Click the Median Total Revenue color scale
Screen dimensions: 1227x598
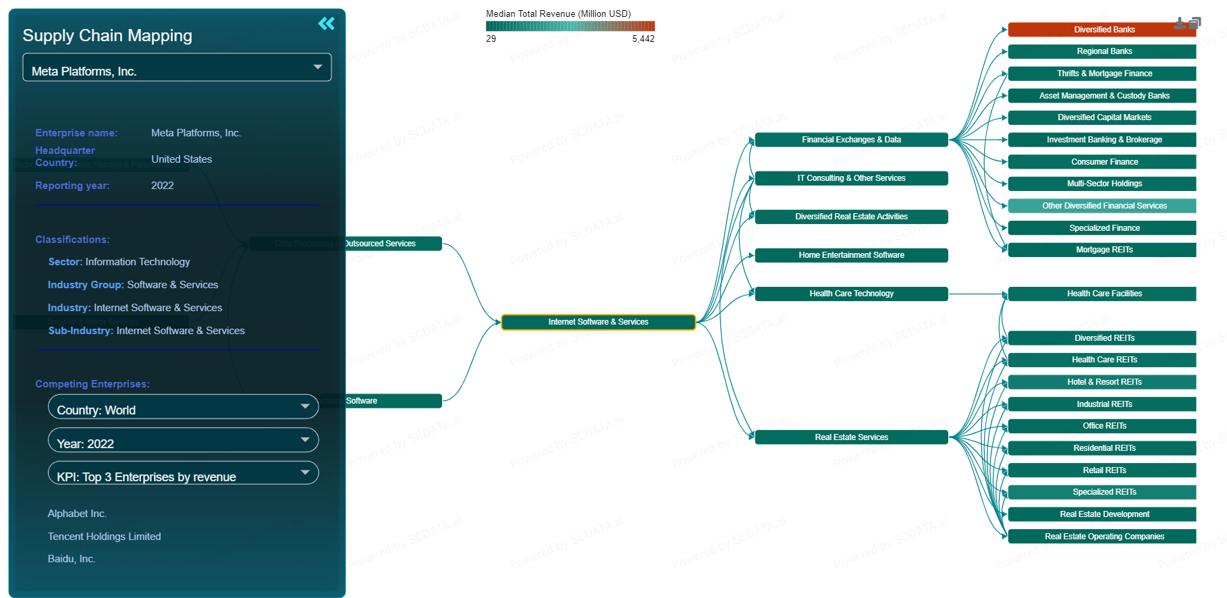tap(570, 26)
